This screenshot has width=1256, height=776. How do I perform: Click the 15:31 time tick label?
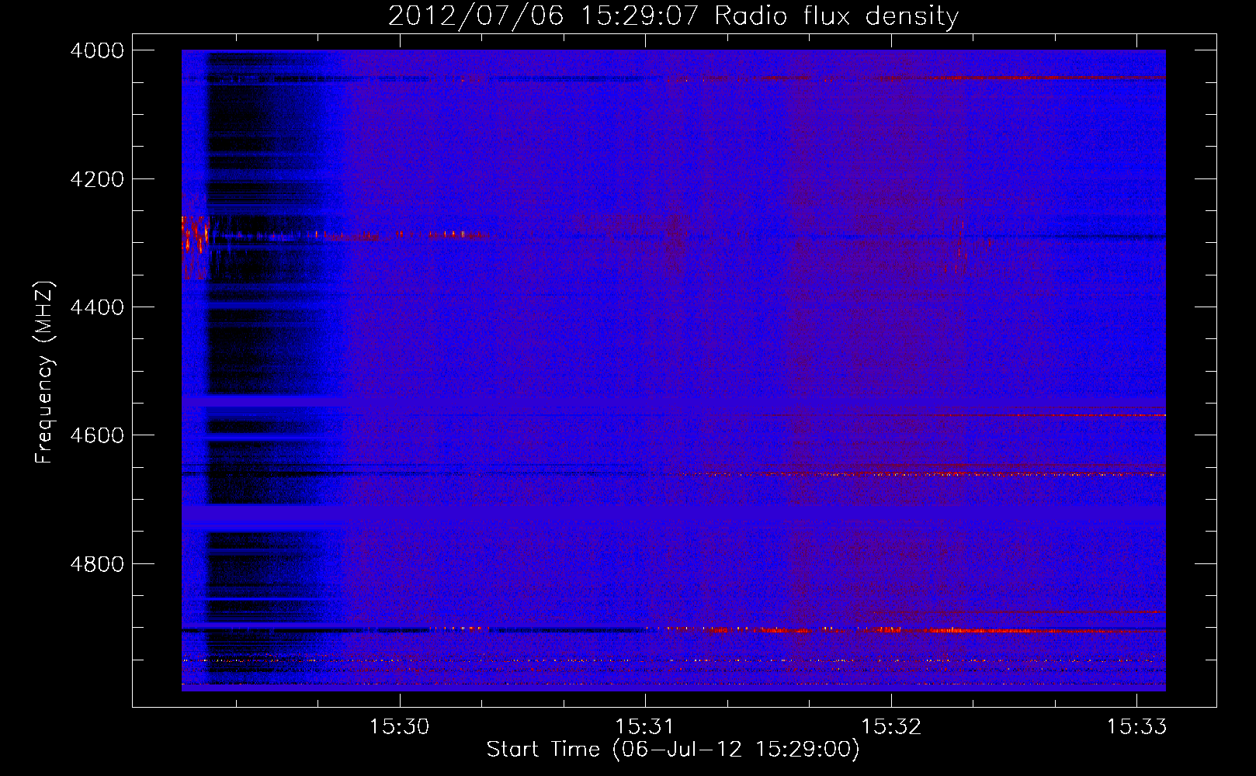(645, 726)
